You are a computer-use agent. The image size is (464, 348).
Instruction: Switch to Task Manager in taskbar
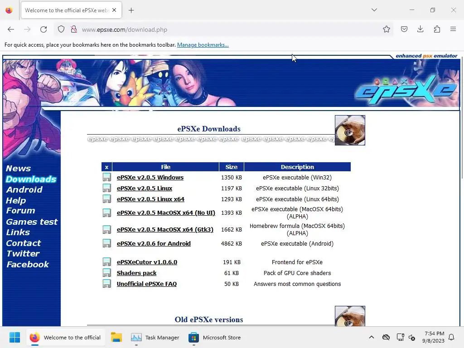155,337
